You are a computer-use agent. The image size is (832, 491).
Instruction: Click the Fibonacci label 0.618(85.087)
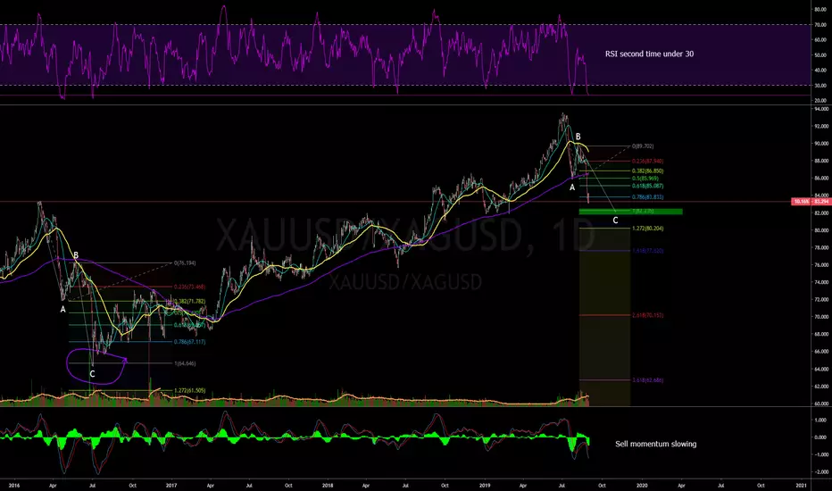647,186
